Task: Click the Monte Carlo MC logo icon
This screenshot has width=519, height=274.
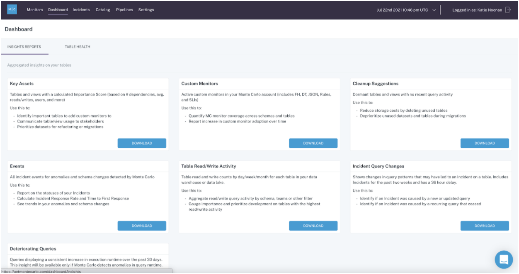Action: coord(12,10)
